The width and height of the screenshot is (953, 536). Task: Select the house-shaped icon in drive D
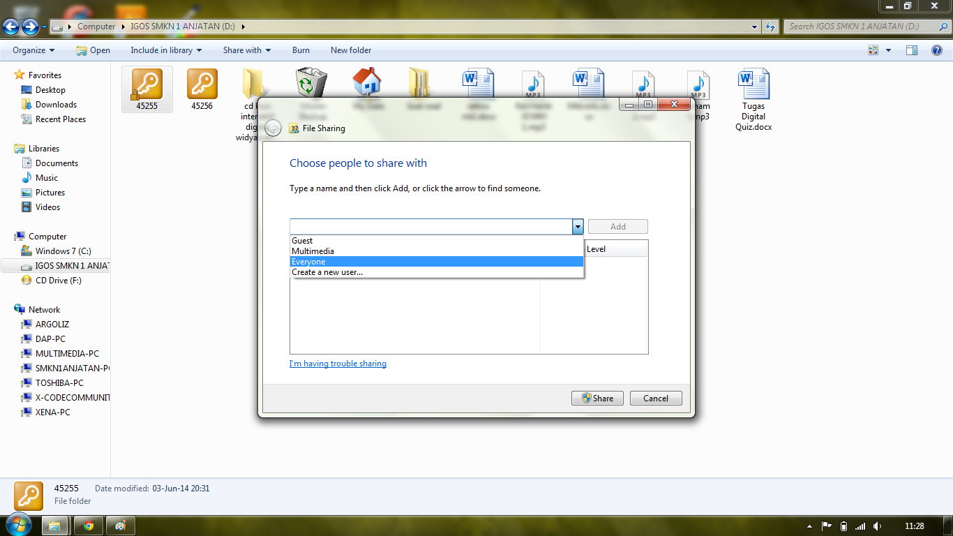[x=366, y=83]
